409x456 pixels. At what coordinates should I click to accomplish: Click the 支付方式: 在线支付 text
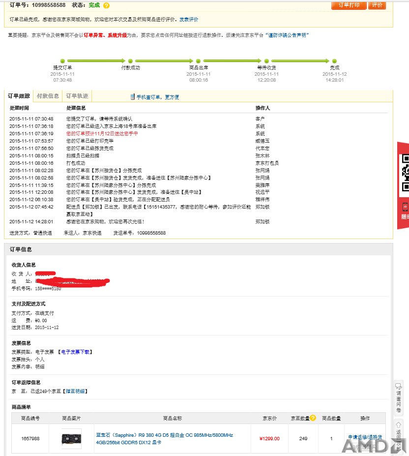[x=32, y=313]
